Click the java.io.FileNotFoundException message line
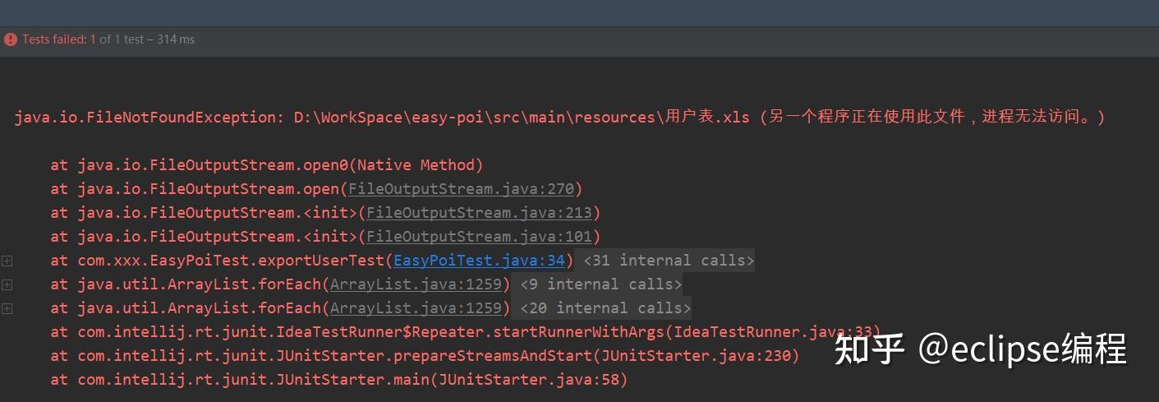Image resolution: width=1159 pixels, height=402 pixels. [559, 118]
